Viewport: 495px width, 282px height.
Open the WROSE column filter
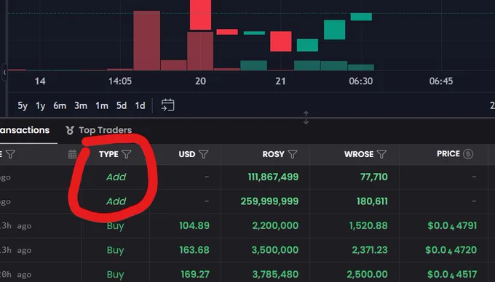(x=381, y=154)
